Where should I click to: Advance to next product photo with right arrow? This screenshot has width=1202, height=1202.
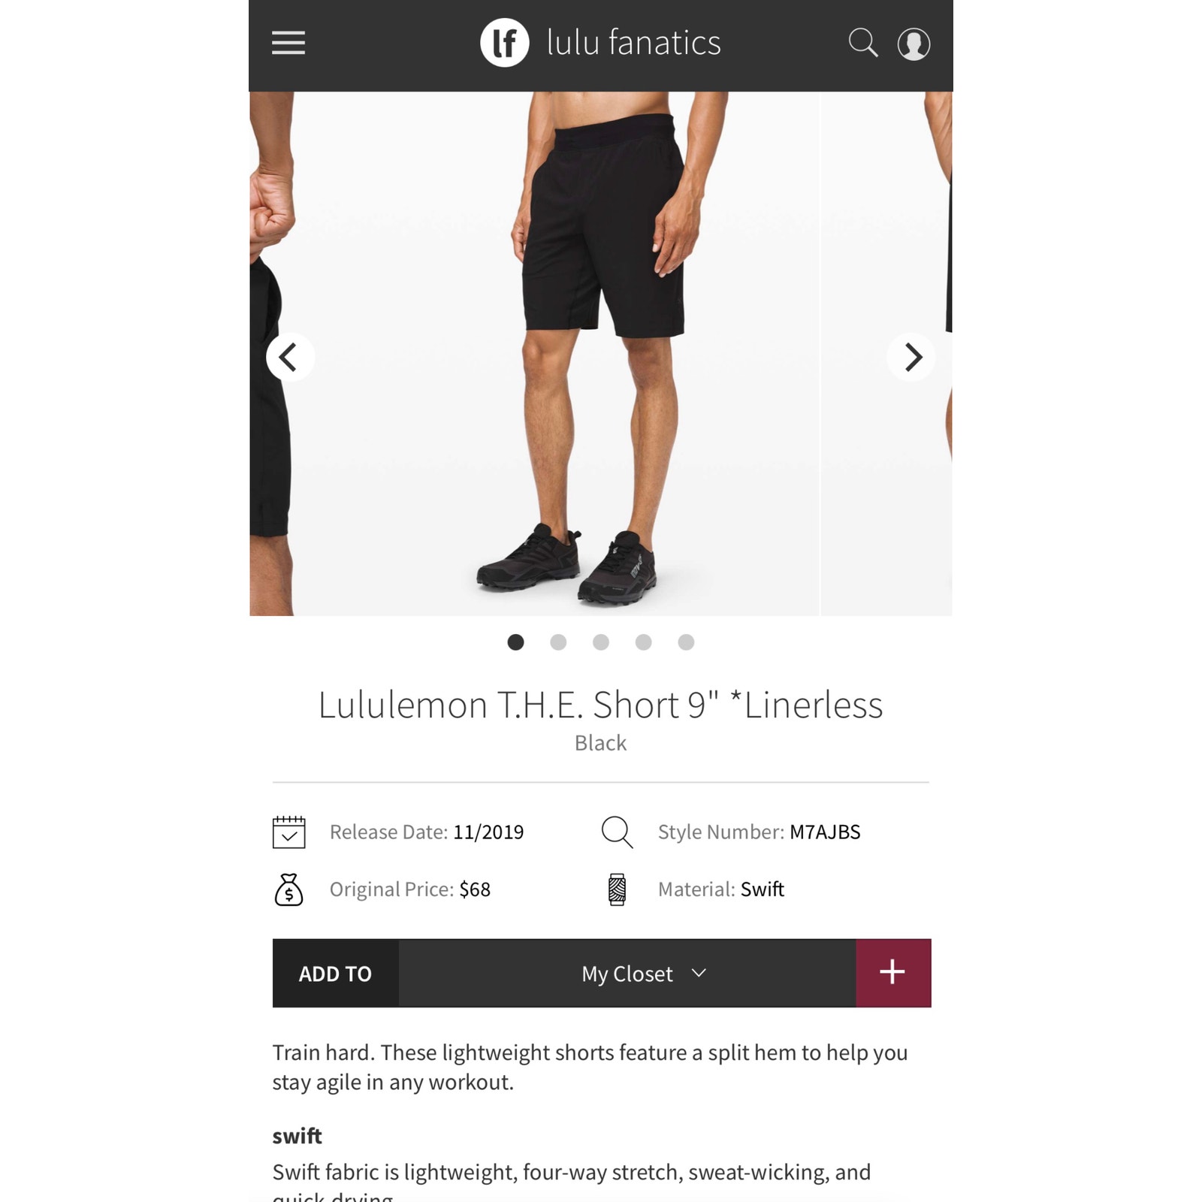tap(911, 357)
